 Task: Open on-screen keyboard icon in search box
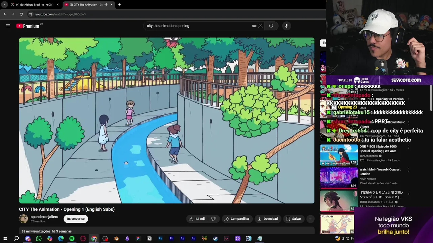254,26
